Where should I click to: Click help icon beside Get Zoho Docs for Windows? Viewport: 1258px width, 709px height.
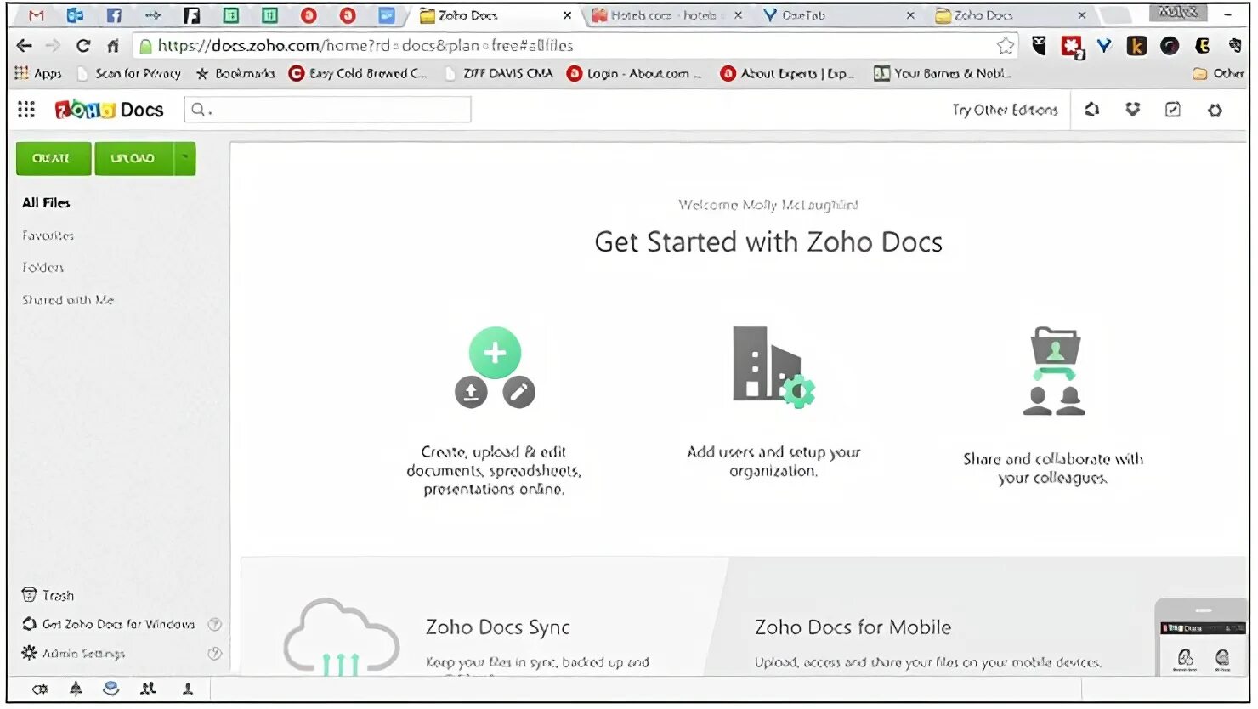tap(215, 624)
